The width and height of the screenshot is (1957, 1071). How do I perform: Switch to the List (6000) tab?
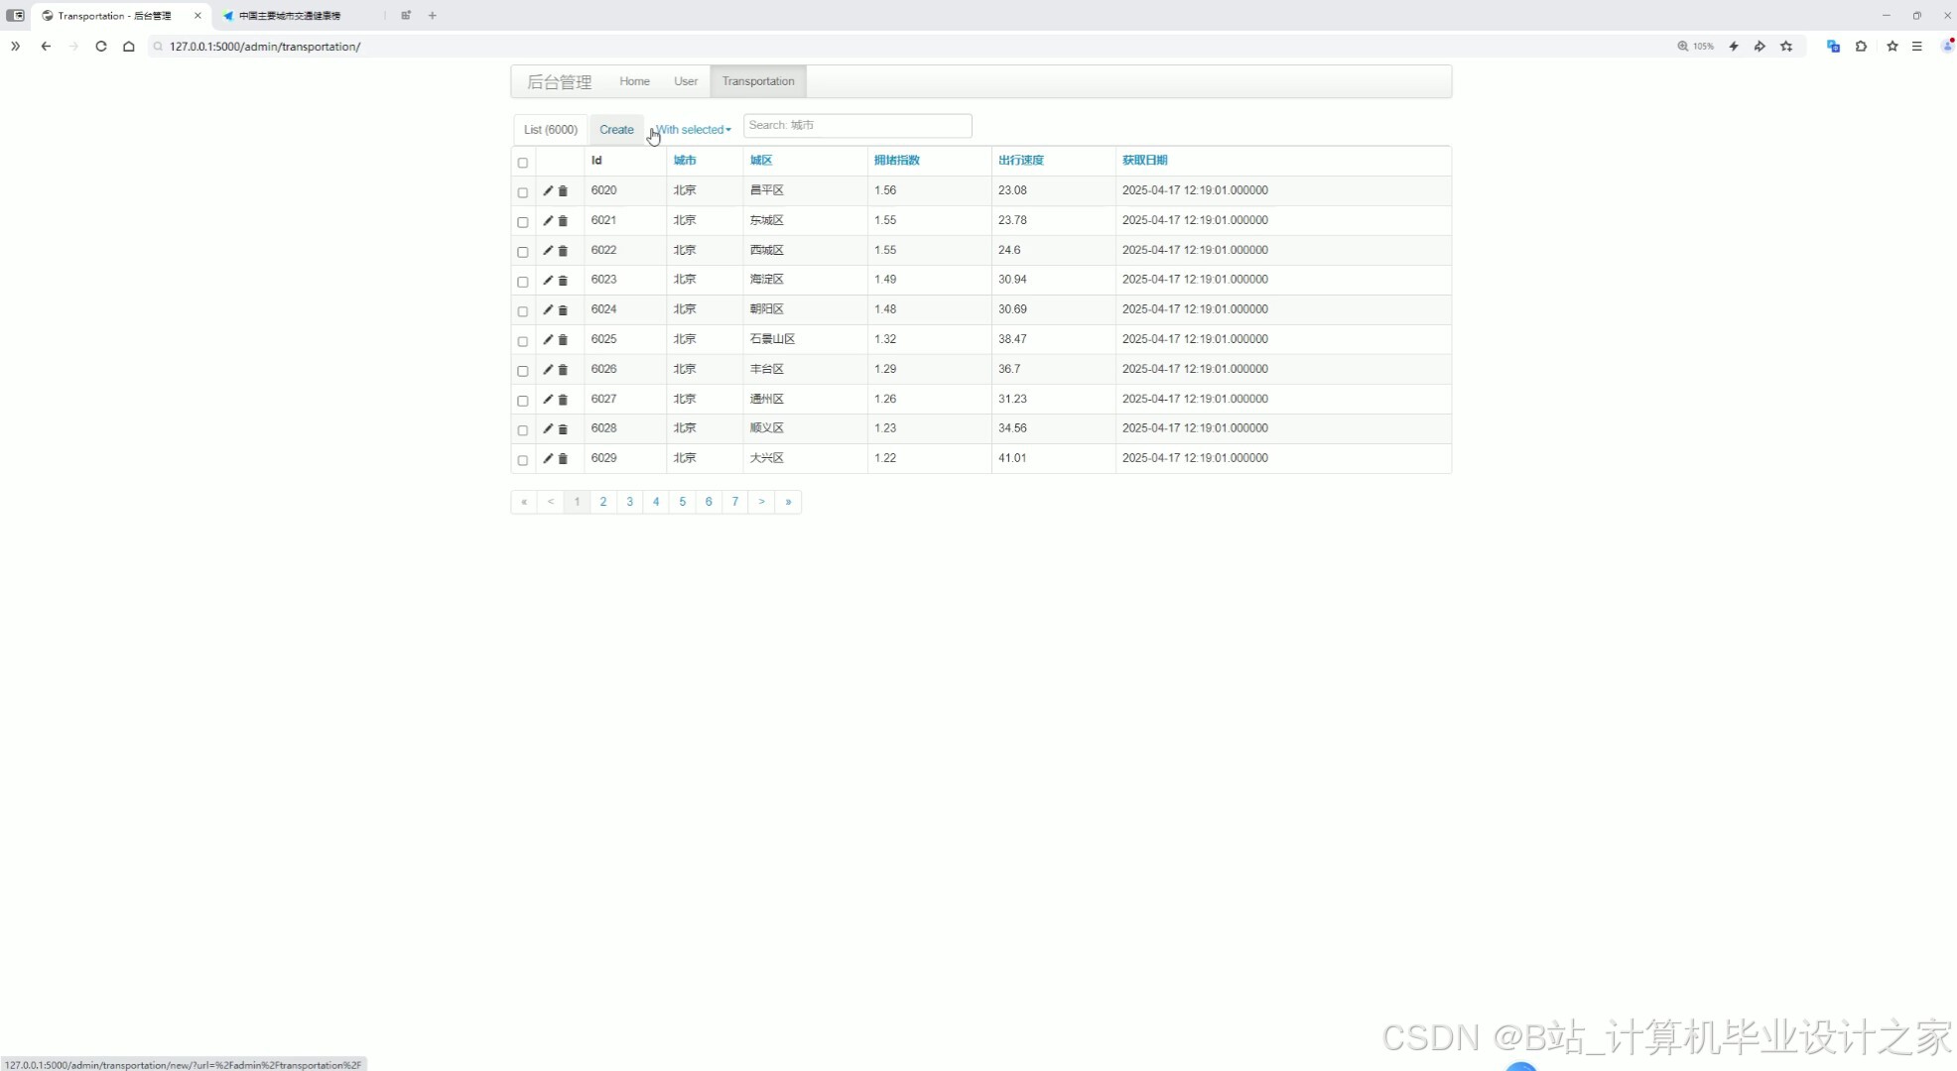pos(551,130)
